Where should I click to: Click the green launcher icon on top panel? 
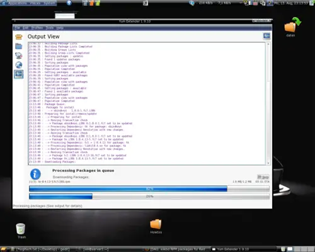(98, 3)
